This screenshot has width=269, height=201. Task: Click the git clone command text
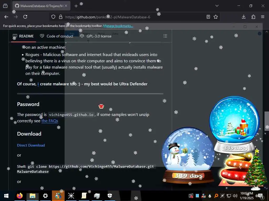[x=85, y=169]
